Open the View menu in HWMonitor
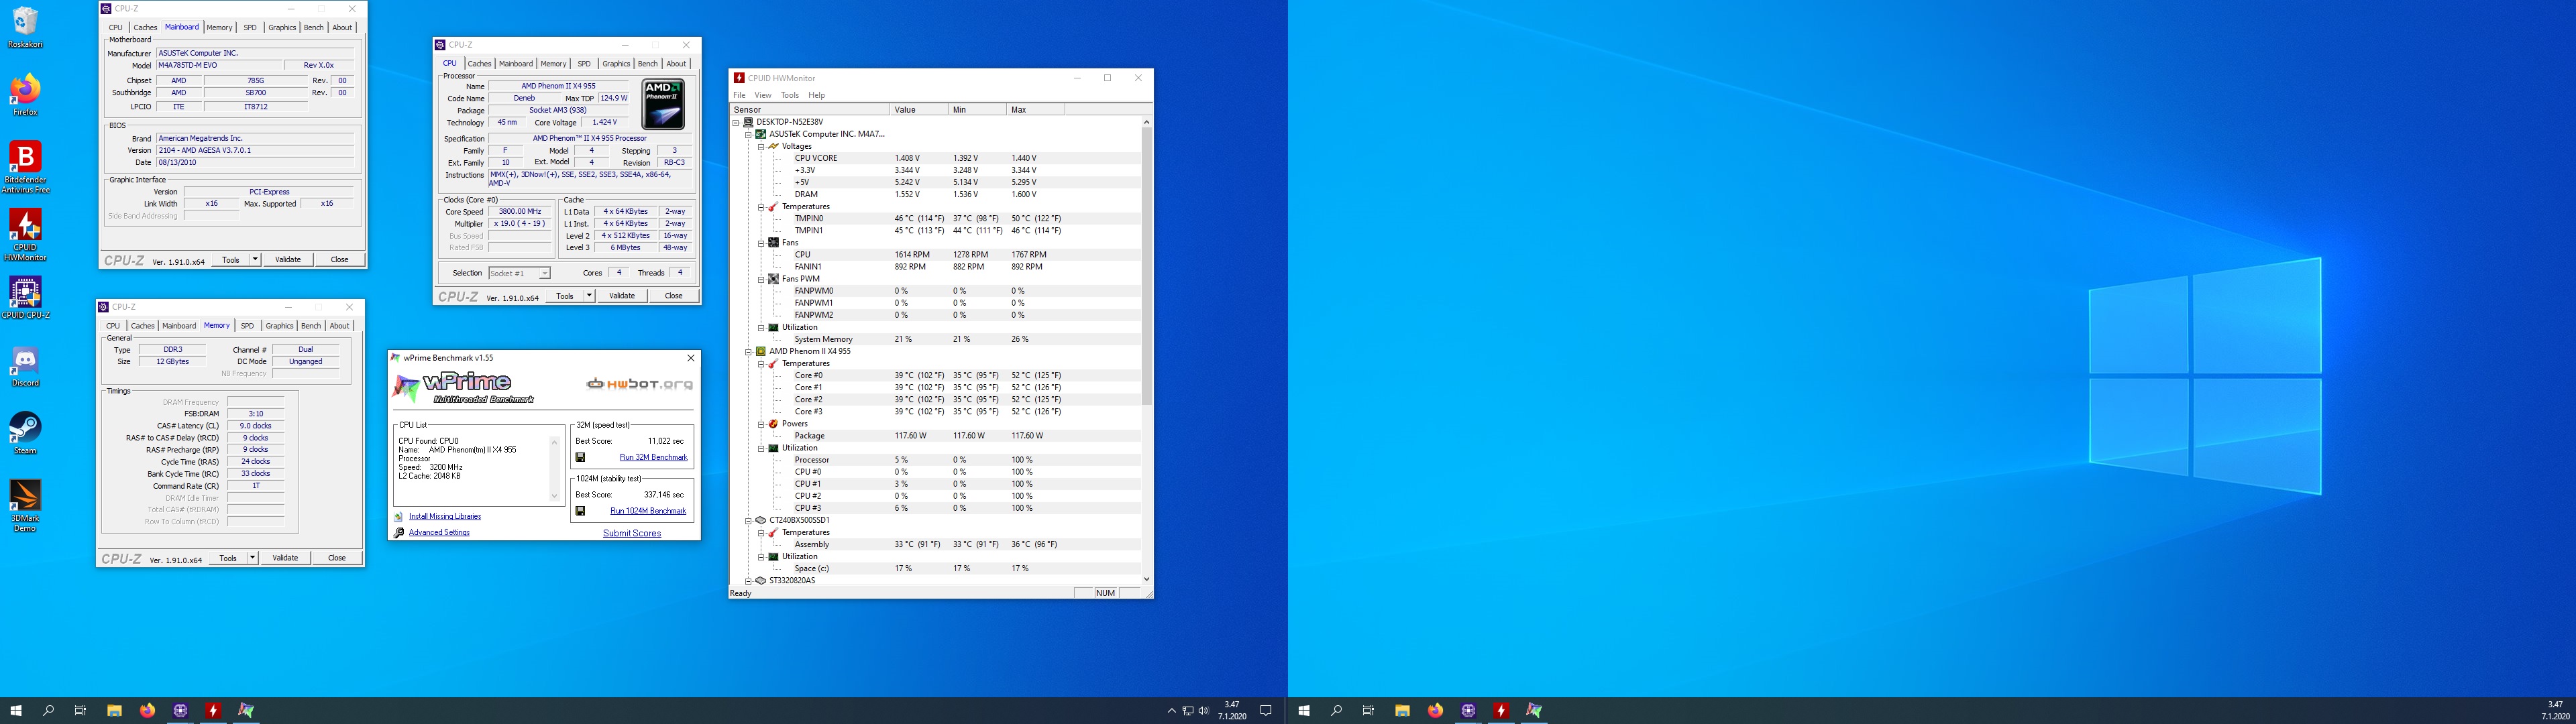This screenshot has height=724, width=2576. coord(763,95)
